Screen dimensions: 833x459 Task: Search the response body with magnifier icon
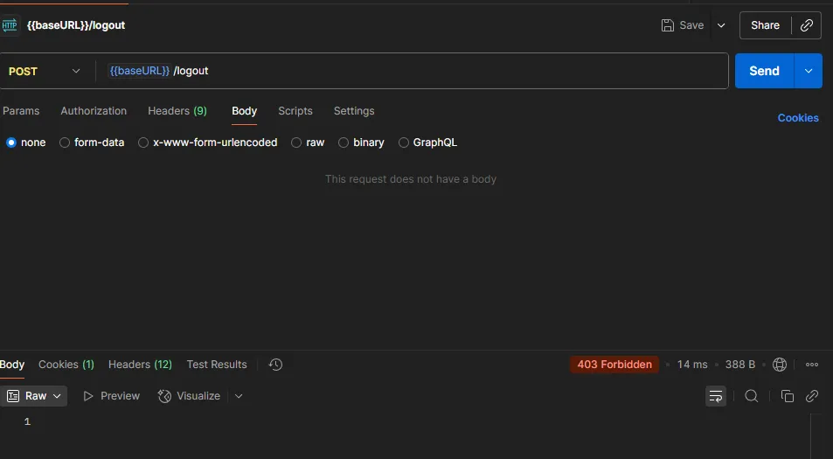coord(751,396)
